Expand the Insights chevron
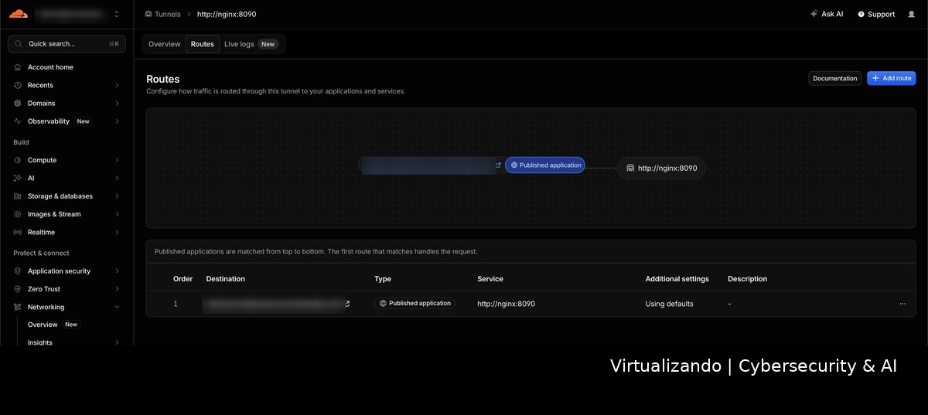 coord(117,342)
